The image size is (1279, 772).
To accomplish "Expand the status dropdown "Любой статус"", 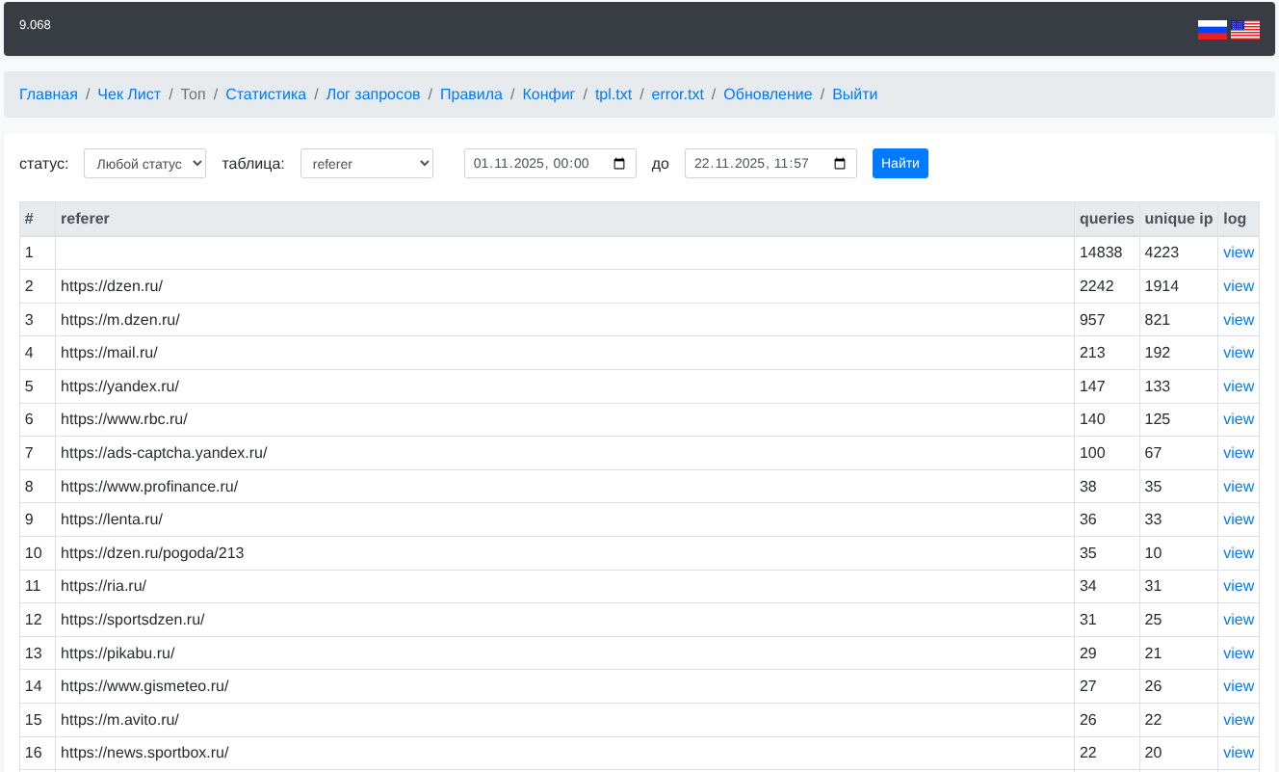I will tap(144, 164).
